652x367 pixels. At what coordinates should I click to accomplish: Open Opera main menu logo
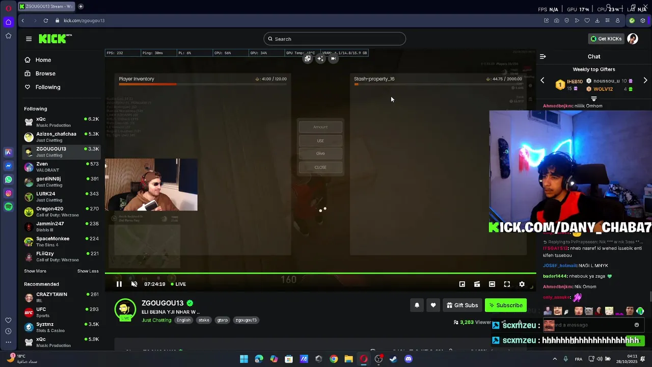pos(9,8)
